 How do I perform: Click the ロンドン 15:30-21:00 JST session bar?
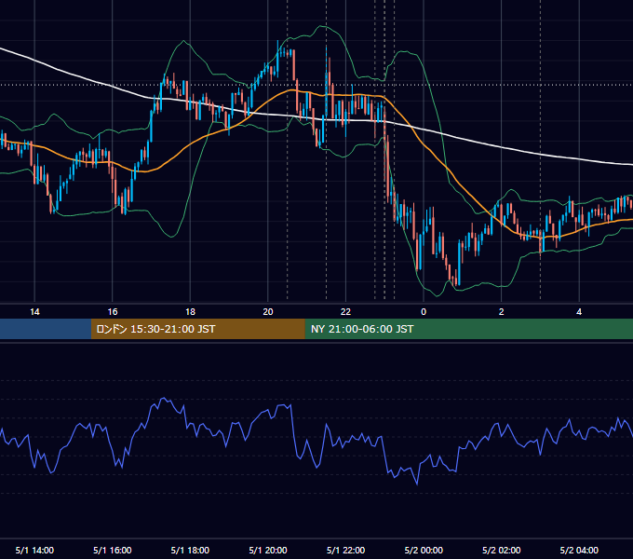click(x=197, y=329)
